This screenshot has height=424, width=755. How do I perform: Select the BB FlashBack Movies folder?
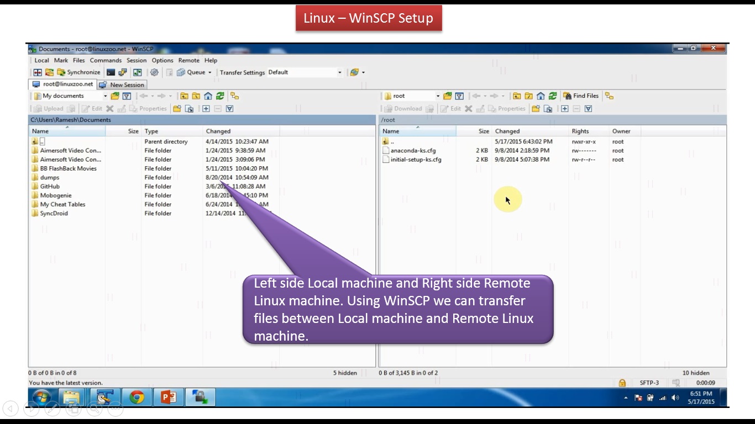click(68, 169)
